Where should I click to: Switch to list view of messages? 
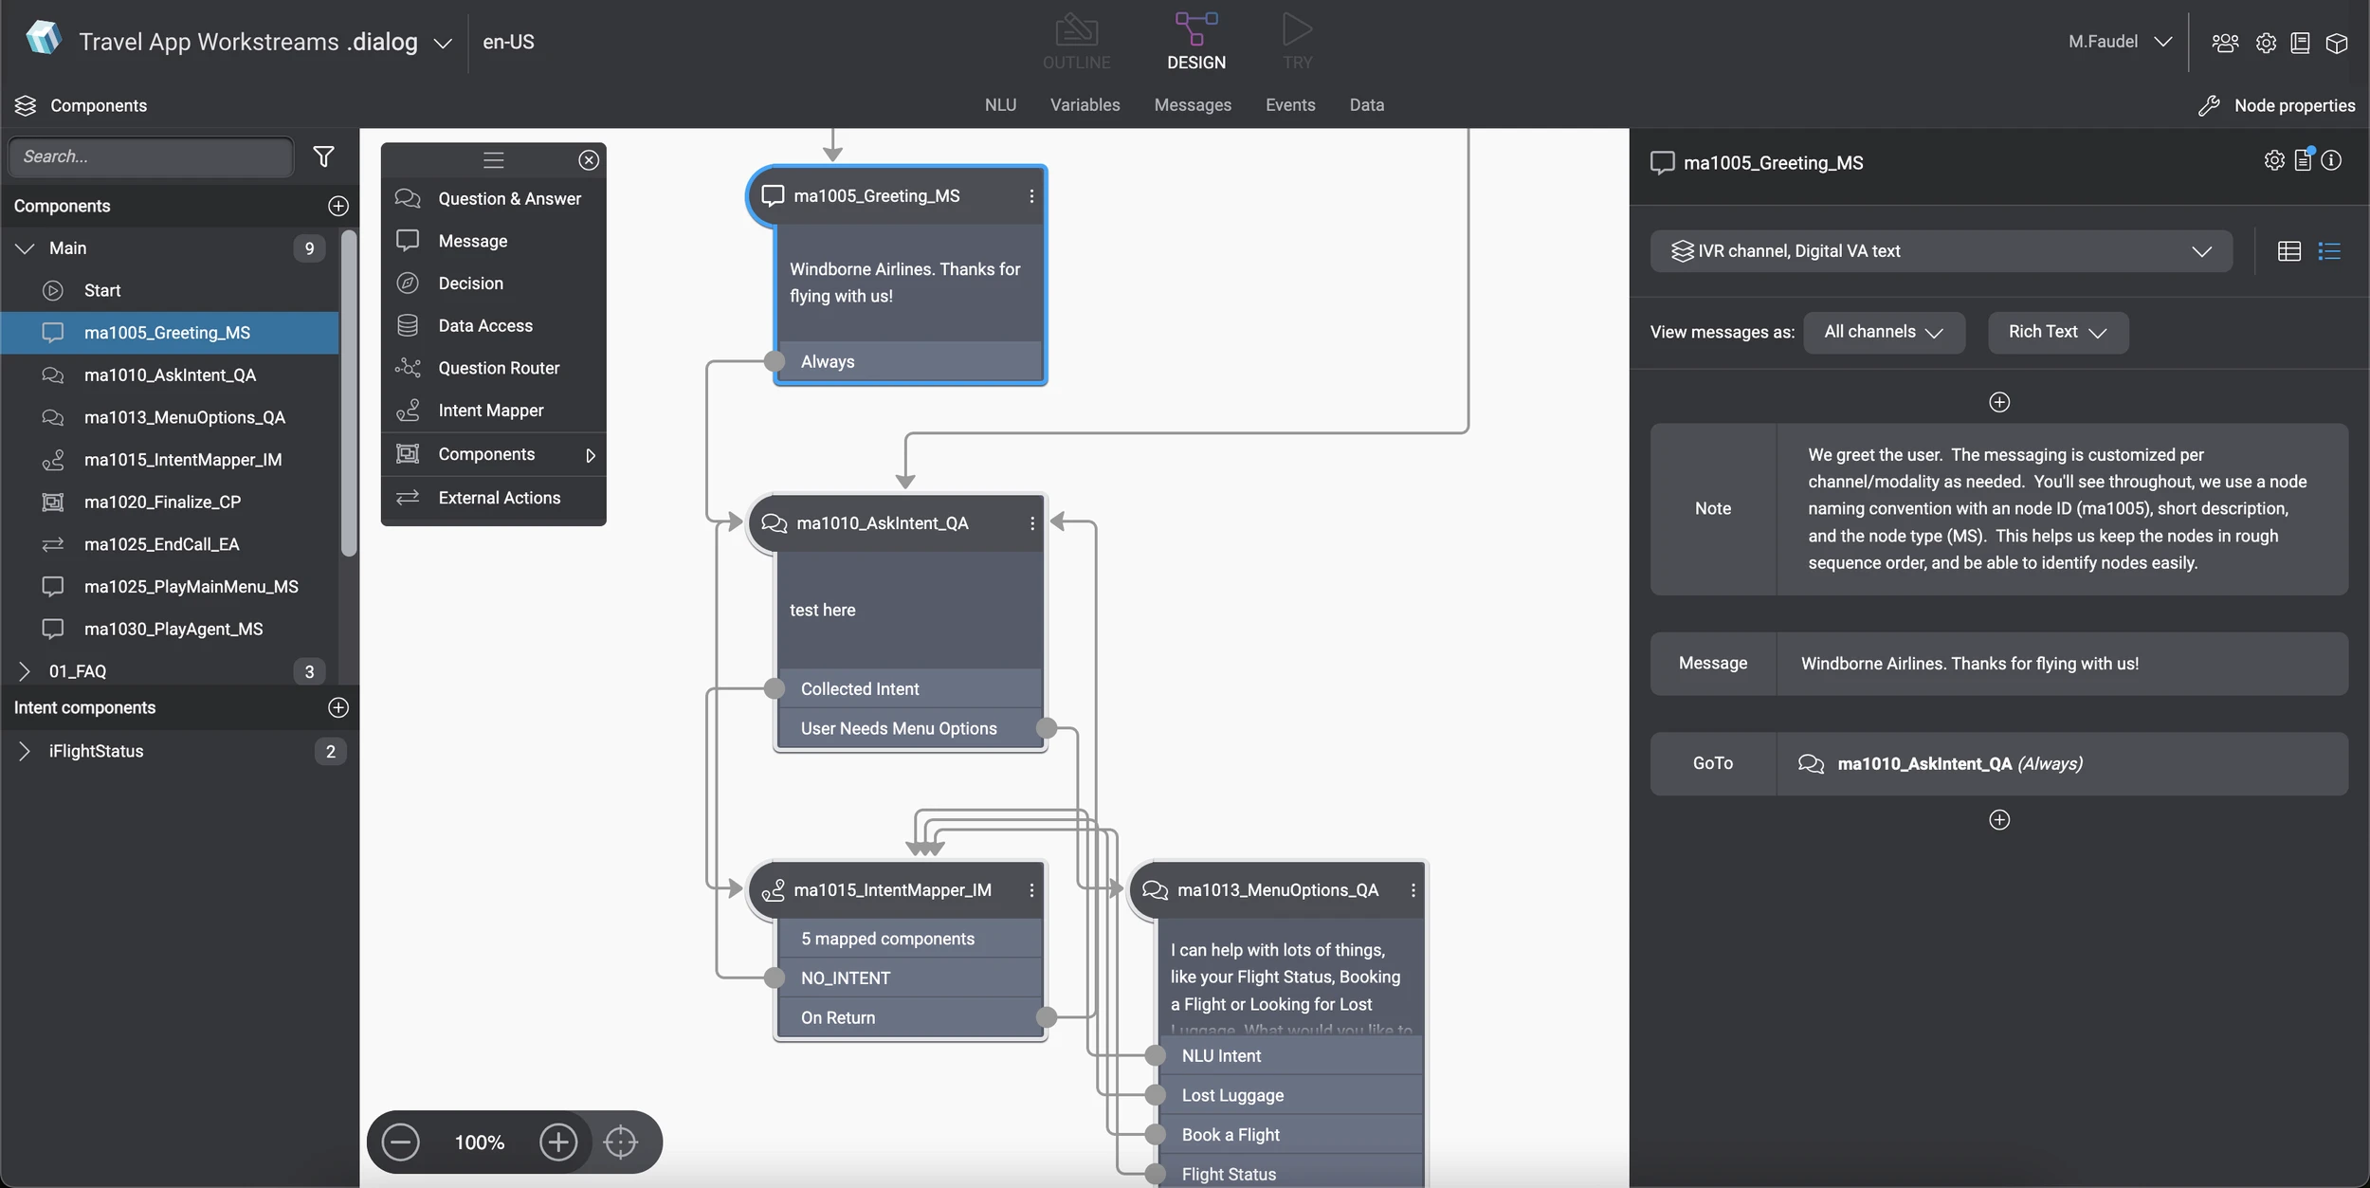pyautogui.click(x=2329, y=251)
